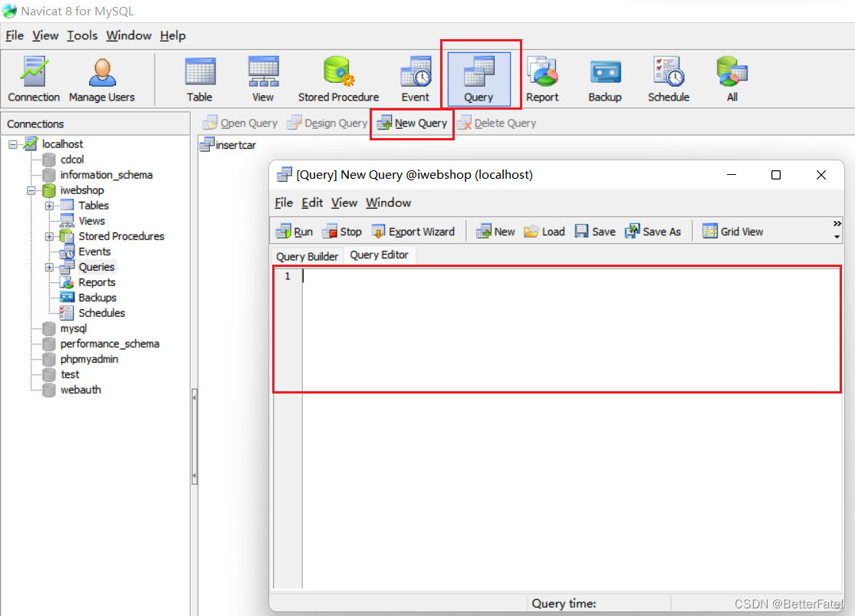Open Stored Procedure object list
Image resolution: width=855 pixels, height=616 pixels.
pos(338,79)
